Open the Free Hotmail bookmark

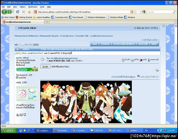76,17
